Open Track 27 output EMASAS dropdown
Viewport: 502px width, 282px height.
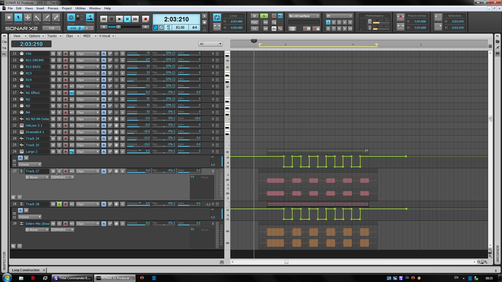62,177
